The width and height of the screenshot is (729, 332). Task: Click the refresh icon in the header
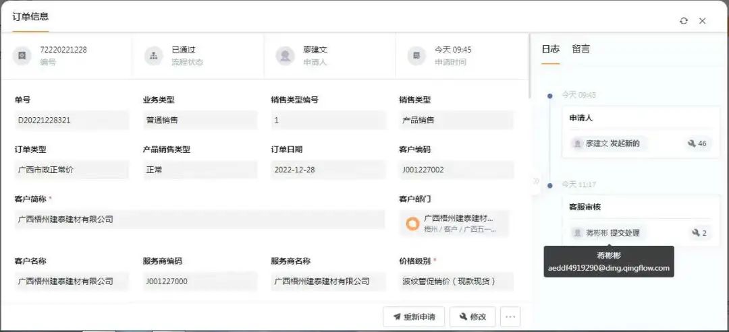pyautogui.click(x=683, y=21)
